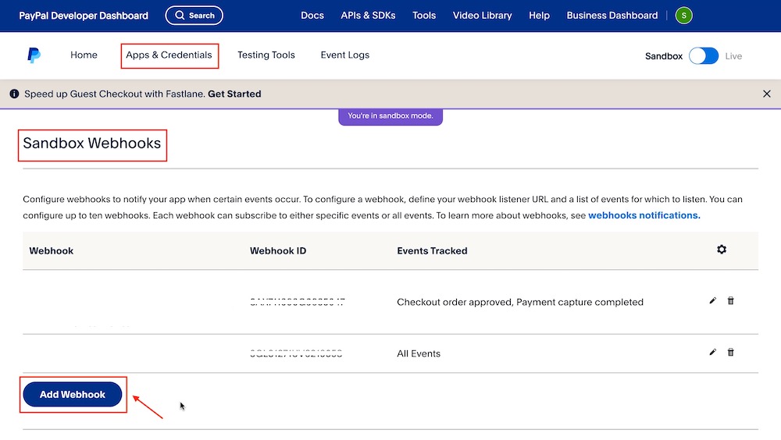Click the PayPal logo icon
Viewport: 781px width, 440px height.
tap(34, 55)
